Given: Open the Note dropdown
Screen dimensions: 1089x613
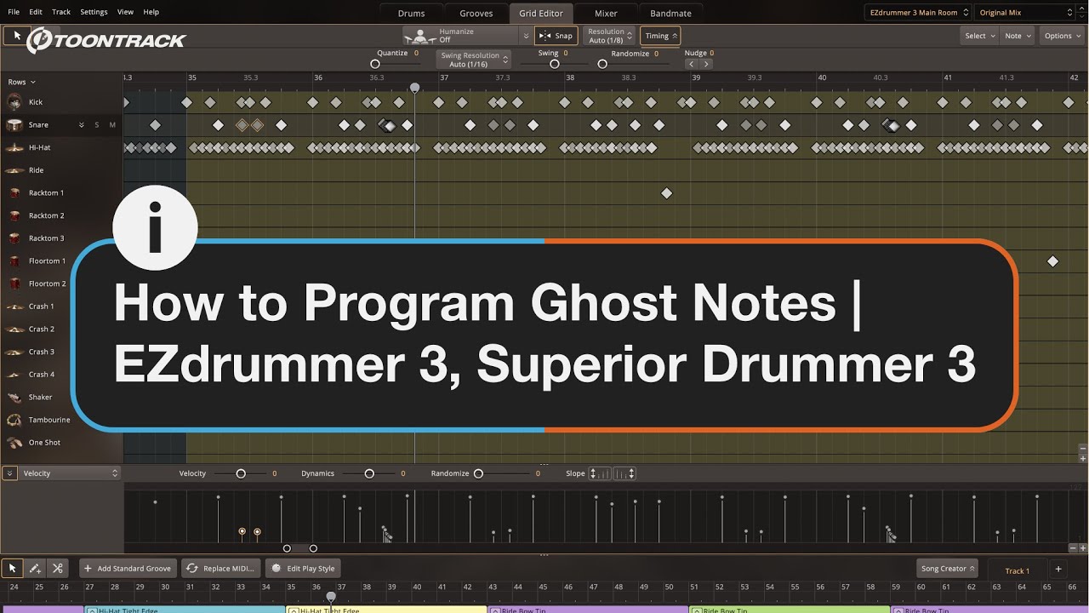Looking at the screenshot, I should 1018,36.
